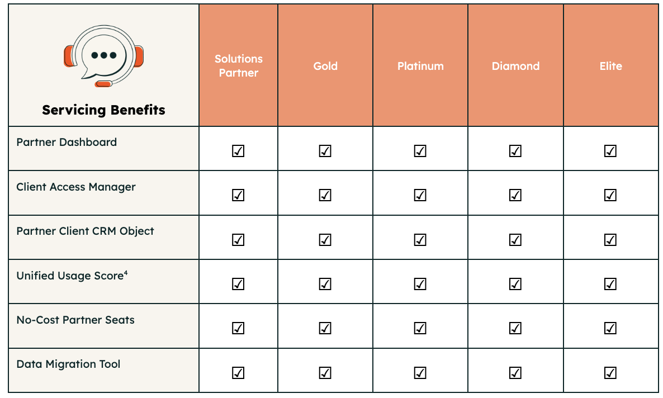The height and width of the screenshot is (398, 663).
Task: Toggle Partner Client CRM Object checkbox for Platinum
Action: click(x=420, y=239)
